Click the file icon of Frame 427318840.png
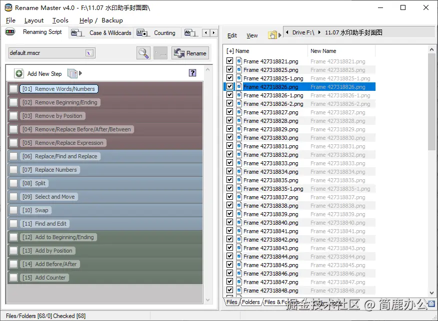 point(239,222)
